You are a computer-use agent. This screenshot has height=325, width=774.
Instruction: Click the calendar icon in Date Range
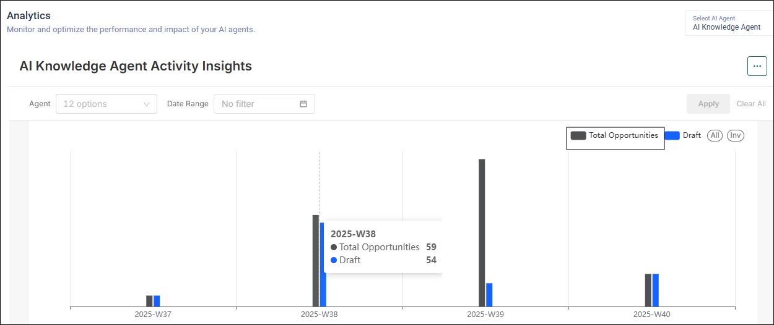303,104
